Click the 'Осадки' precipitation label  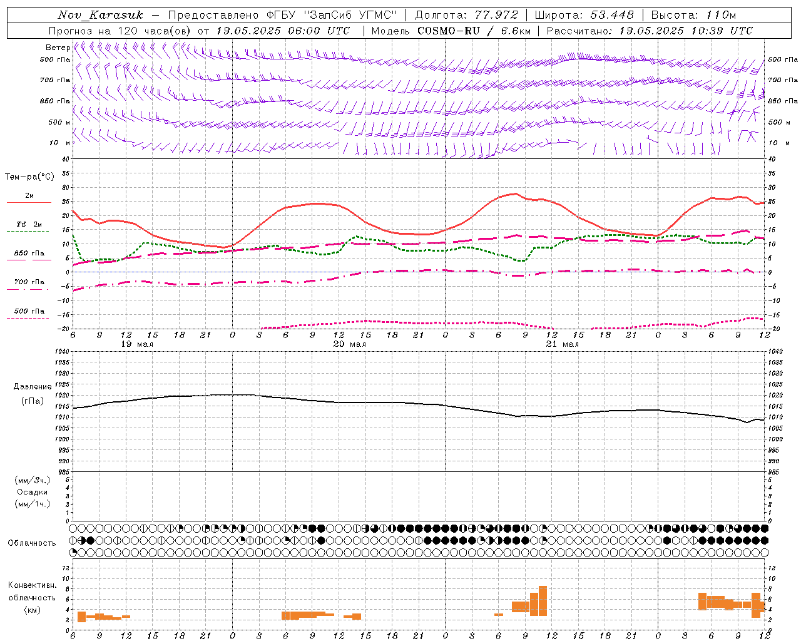[x=32, y=492]
